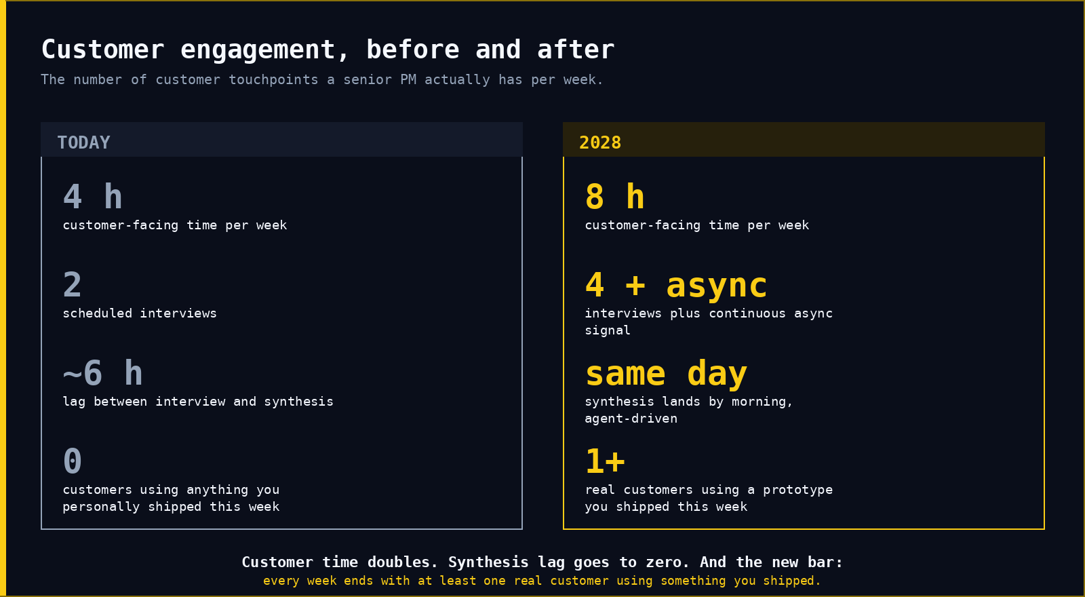
Task: Click 'interviews plus continuous async signal' text
Action: (709, 322)
